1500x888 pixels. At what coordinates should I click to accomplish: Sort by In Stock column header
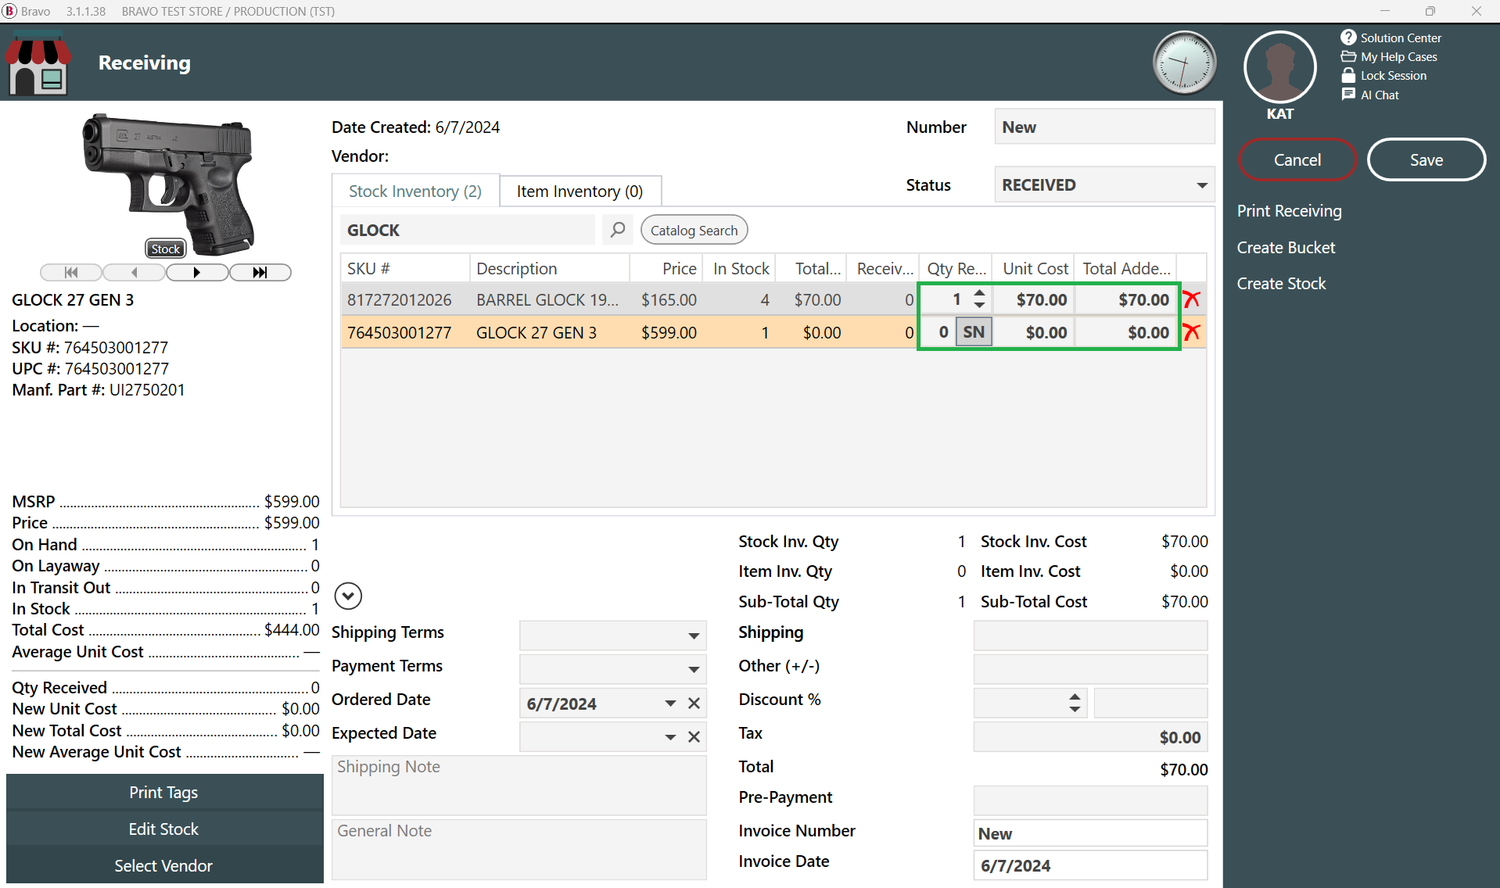pyautogui.click(x=738, y=269)
